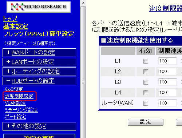Open the トップ link

[10, 19]
